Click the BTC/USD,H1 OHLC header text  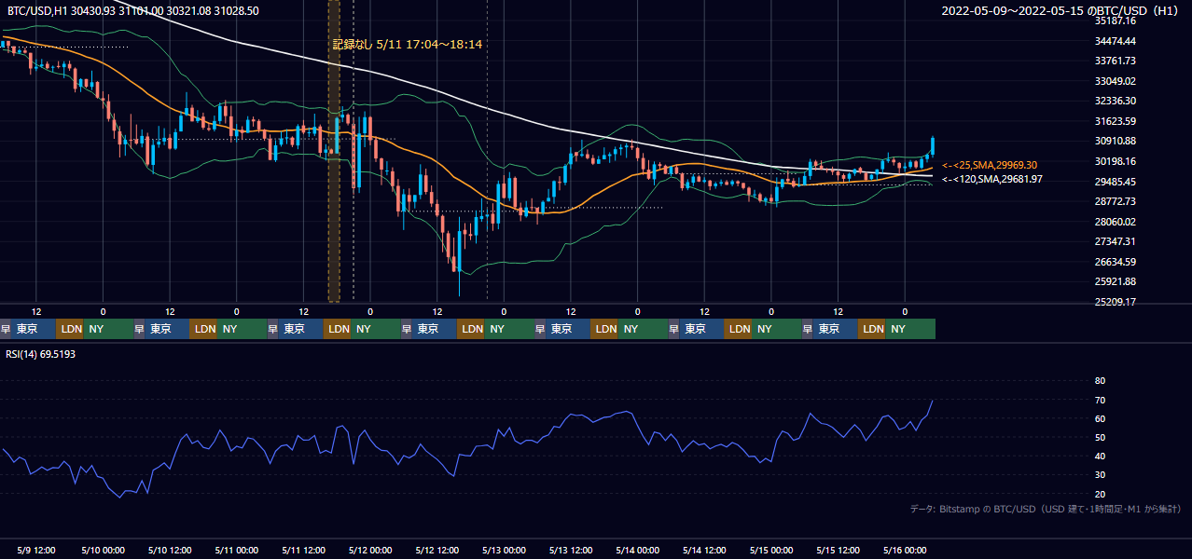coord(133,10)
